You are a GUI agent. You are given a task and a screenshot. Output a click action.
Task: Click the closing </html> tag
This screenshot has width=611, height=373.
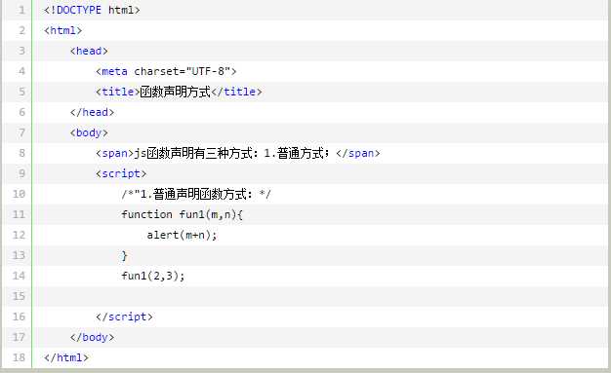point(66,357)
